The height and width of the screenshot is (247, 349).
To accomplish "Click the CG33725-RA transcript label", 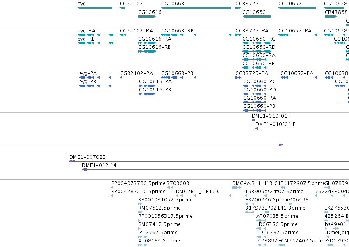I will point(252,30).
